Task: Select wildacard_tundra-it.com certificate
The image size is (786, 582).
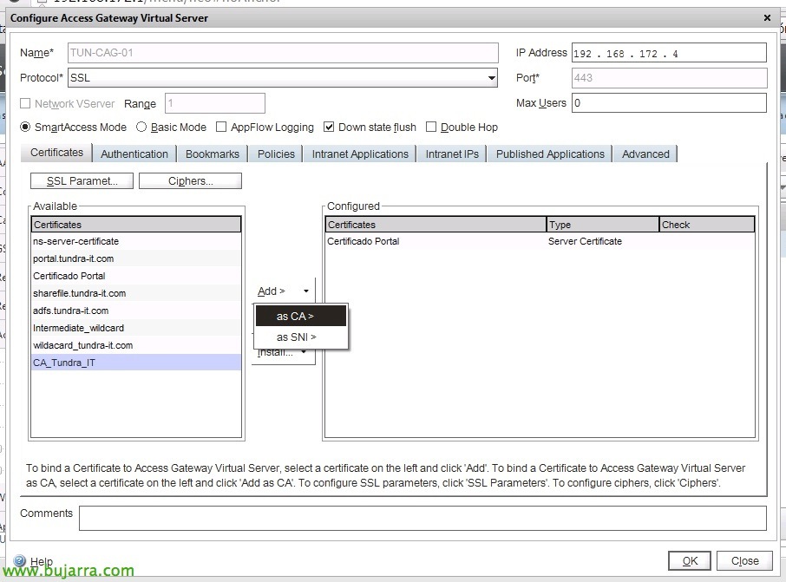Action: coord(136,345)
